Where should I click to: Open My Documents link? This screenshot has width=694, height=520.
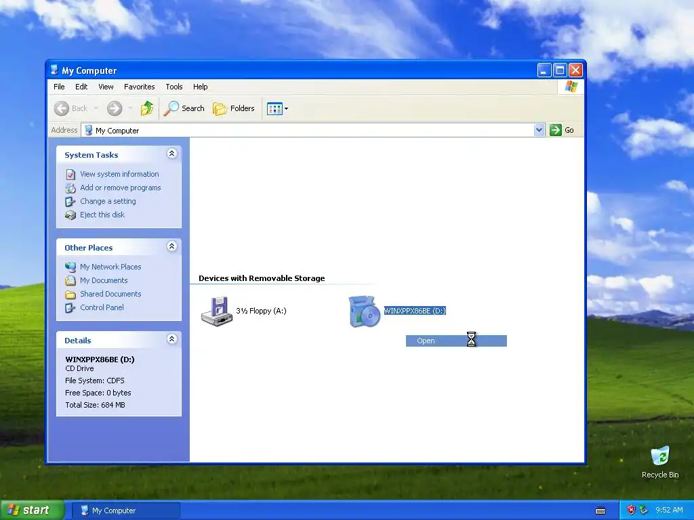(104, 280)
